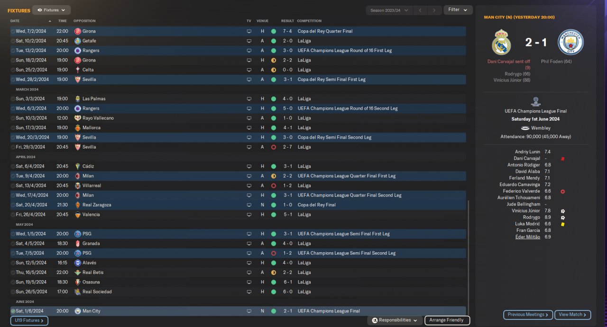Click Rangers badge in the 13/2/2024 row
Image resolution: width=607 pixels, height=327 pixels.
tap(78, 51)
